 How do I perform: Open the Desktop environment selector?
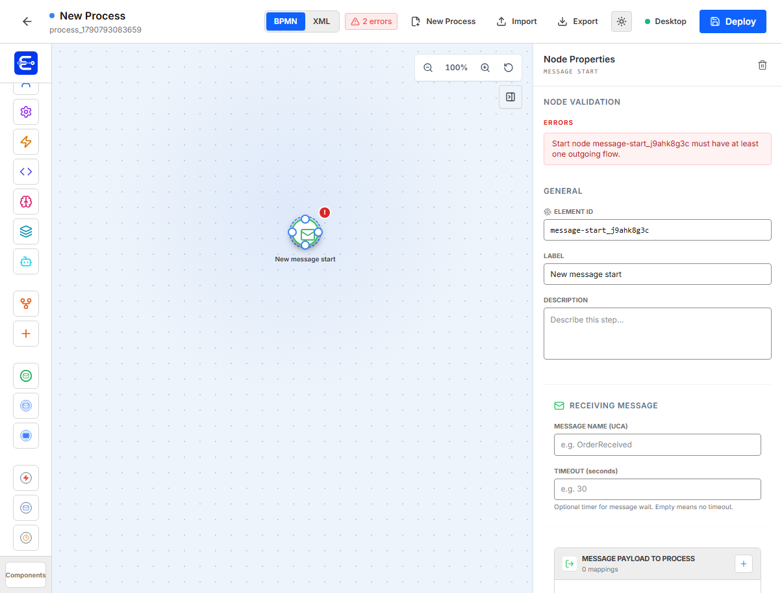click(666, 21)
